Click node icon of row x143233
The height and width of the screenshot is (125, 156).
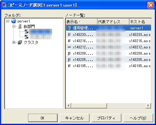(69, 34)
